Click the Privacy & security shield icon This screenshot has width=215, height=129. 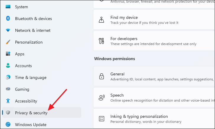click(x=8, y=113)
